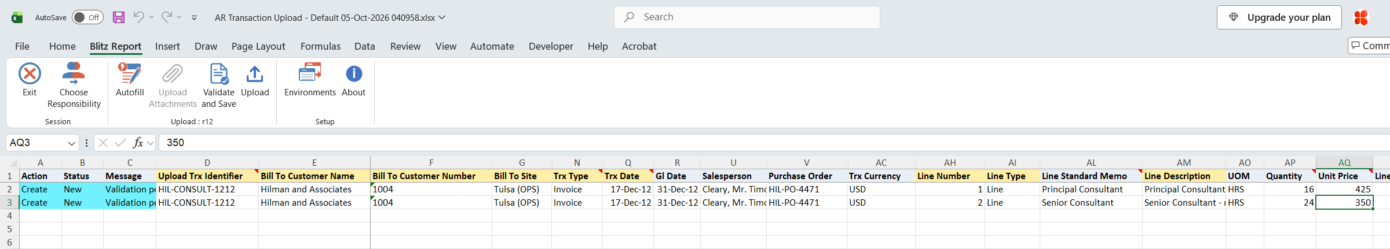The image size is (1390, 249).
Task: Click the Save floppy disk icon
Action: pyautogui.click(x=119, y=17)
